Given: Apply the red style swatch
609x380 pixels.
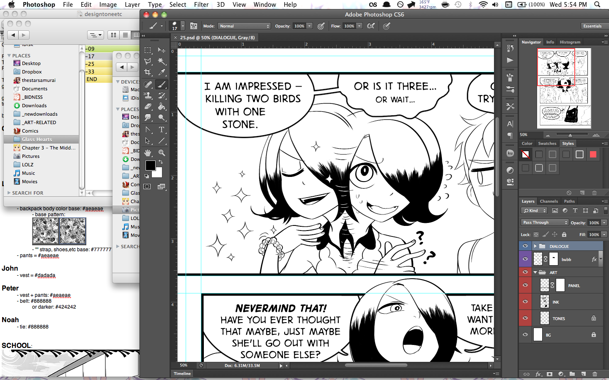Looking at the screenshot, I should tap(593, 155).
